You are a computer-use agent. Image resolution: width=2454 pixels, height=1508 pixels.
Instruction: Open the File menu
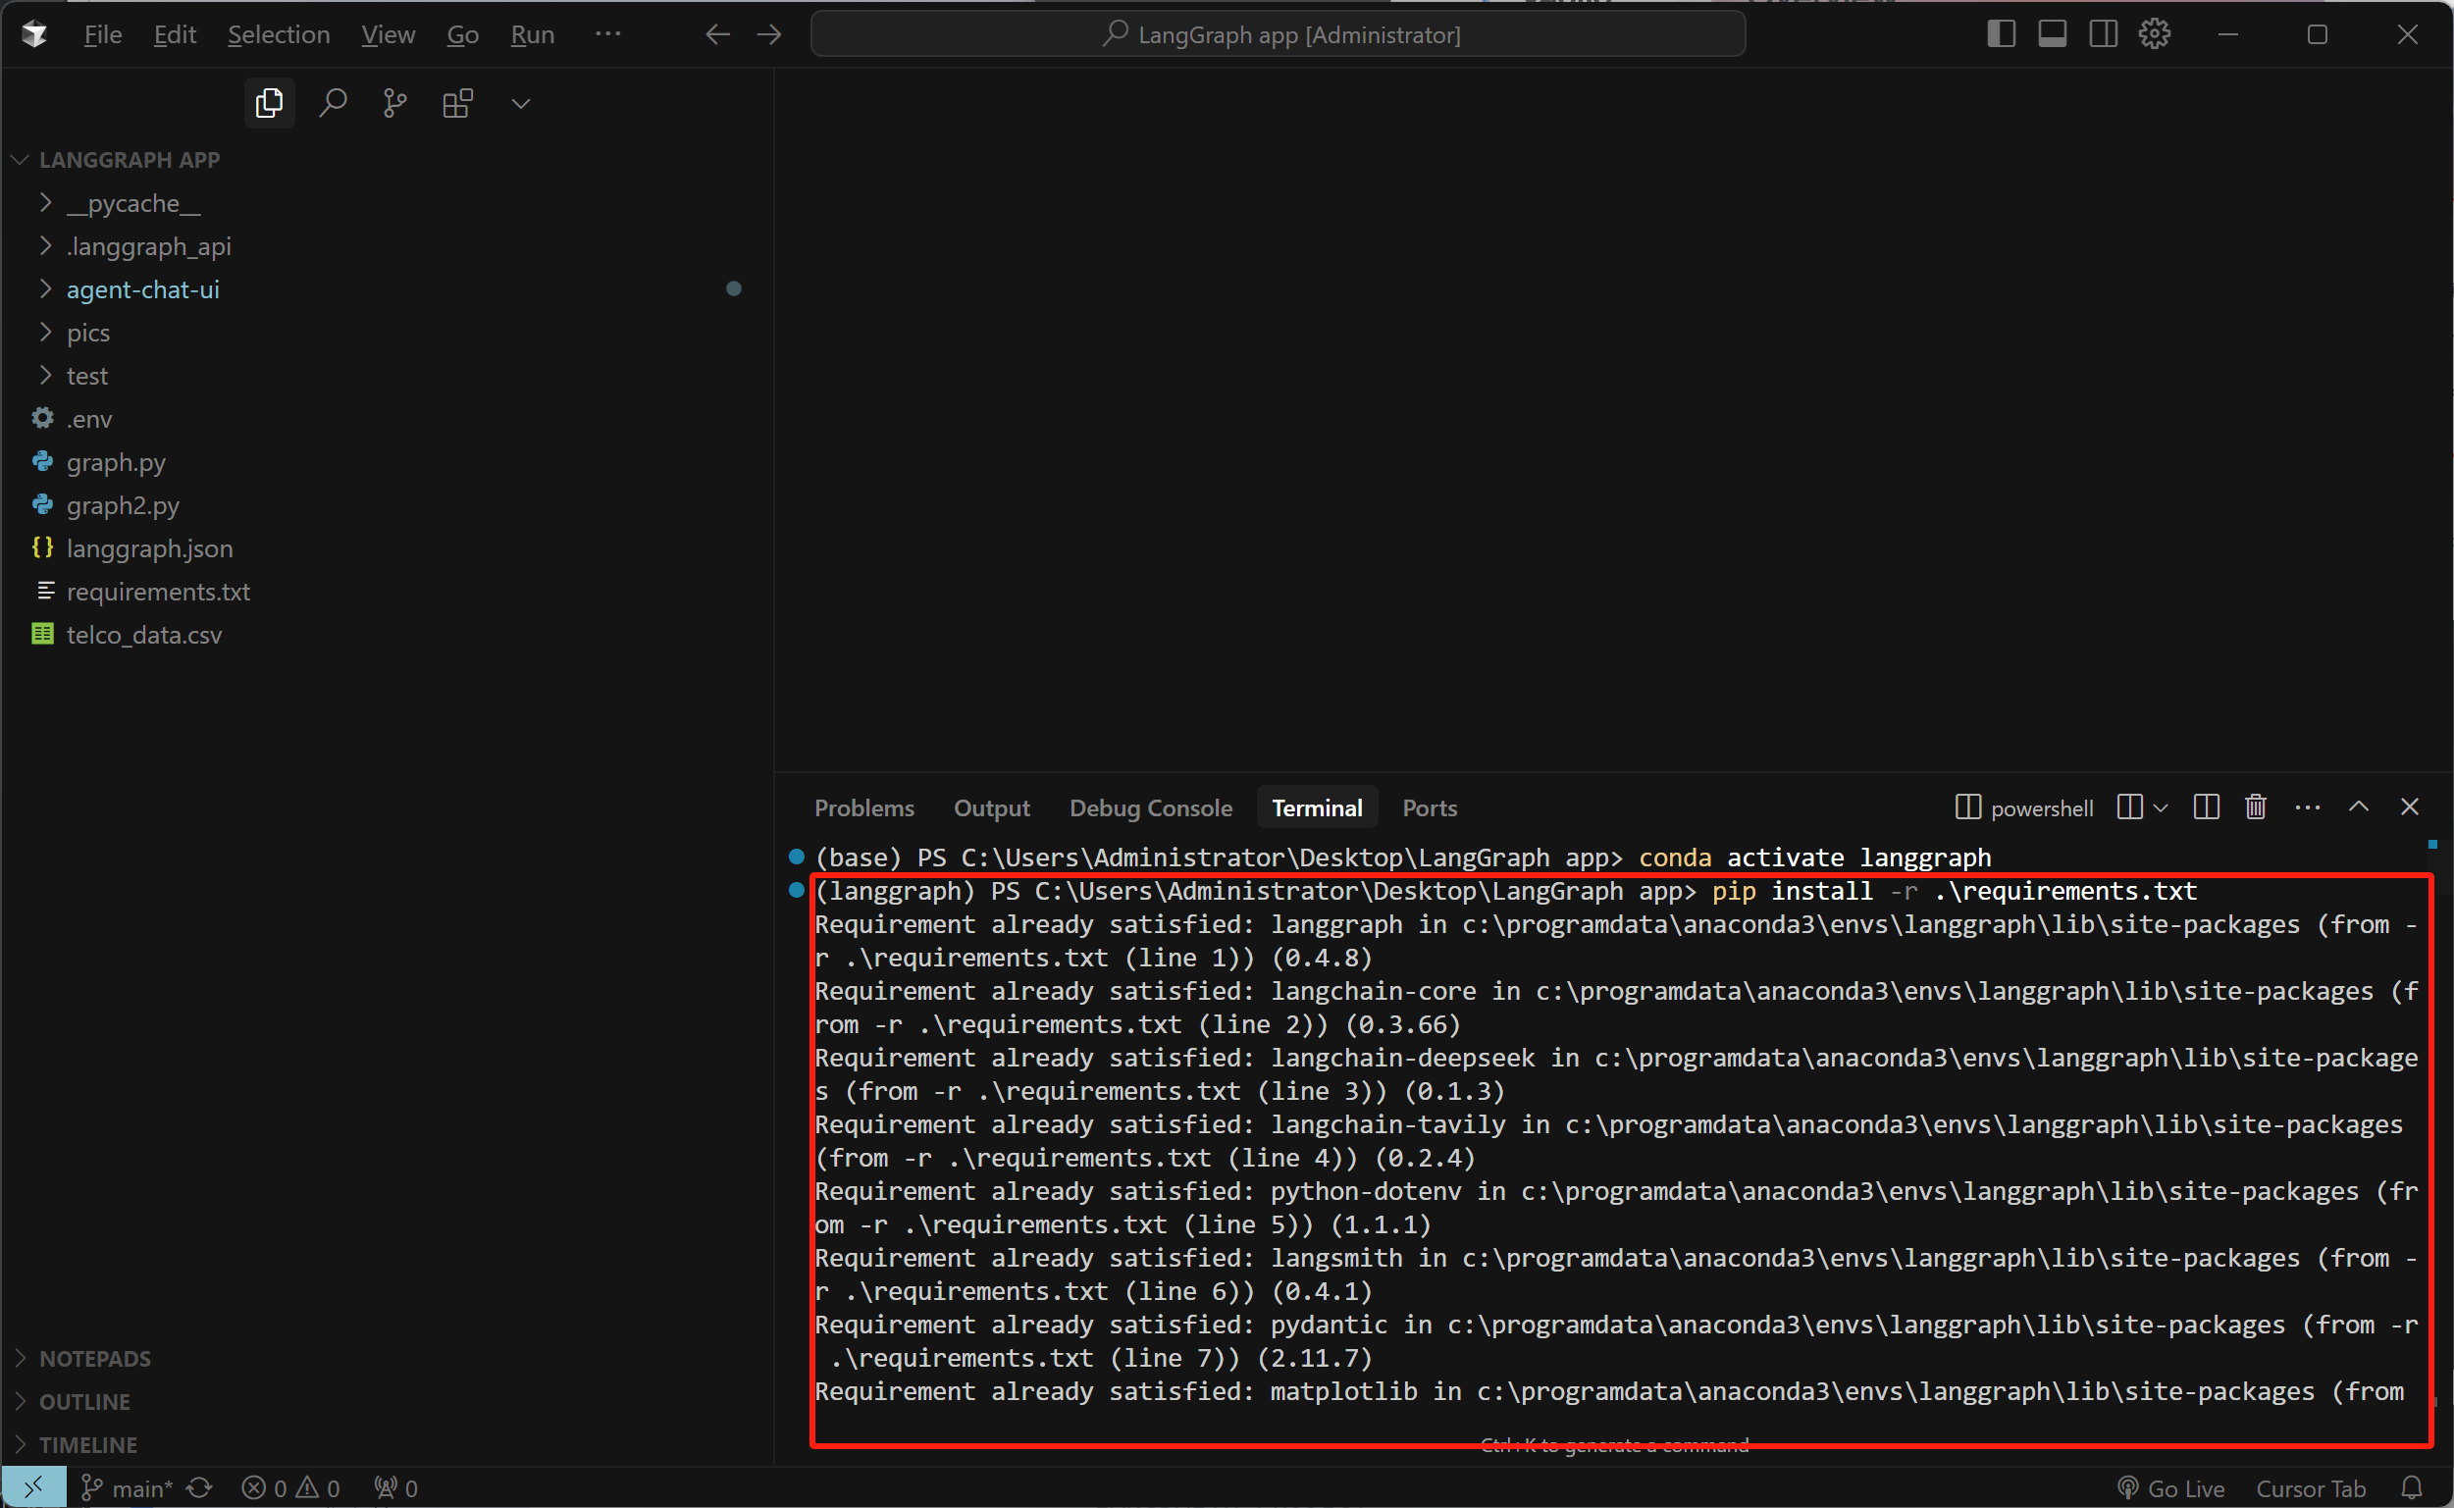[x=103, y=35]
